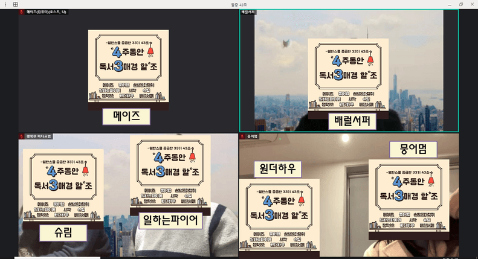Open the three-dot more options menu
478x259 pixels.
tap(5, 4)
